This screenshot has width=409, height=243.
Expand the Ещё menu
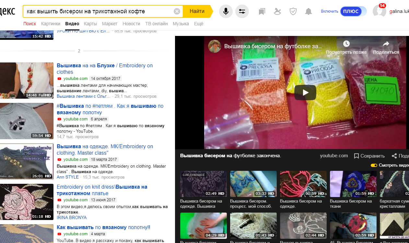[199, 24]
